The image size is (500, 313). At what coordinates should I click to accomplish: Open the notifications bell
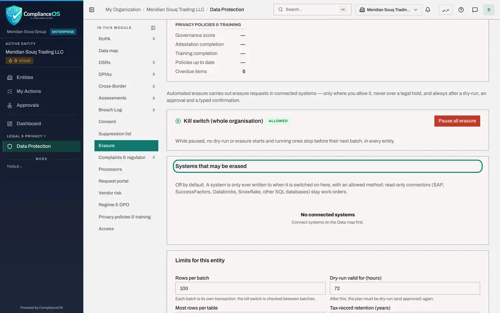(428, 10)
